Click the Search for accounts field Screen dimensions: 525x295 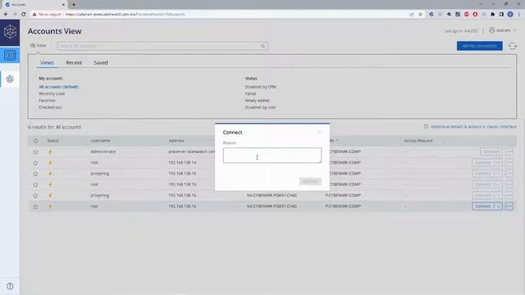click(162, 46)
